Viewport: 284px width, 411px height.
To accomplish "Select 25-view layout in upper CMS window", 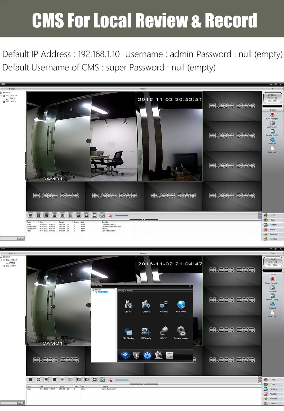I will [78, 215].
